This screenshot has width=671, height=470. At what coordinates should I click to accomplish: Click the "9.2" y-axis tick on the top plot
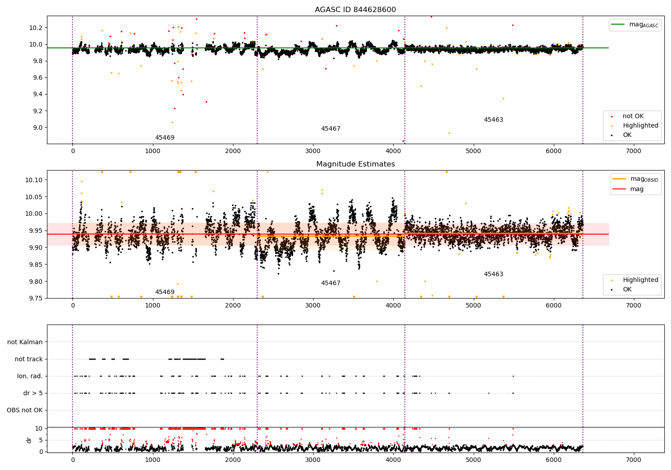[38, 111]
